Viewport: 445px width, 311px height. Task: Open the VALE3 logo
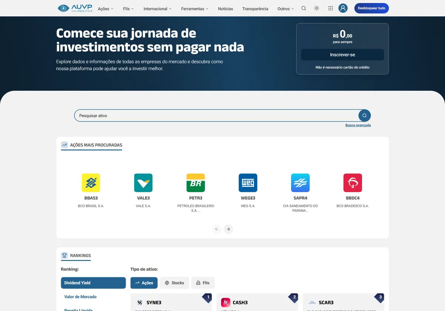click(x=143, y=183)
